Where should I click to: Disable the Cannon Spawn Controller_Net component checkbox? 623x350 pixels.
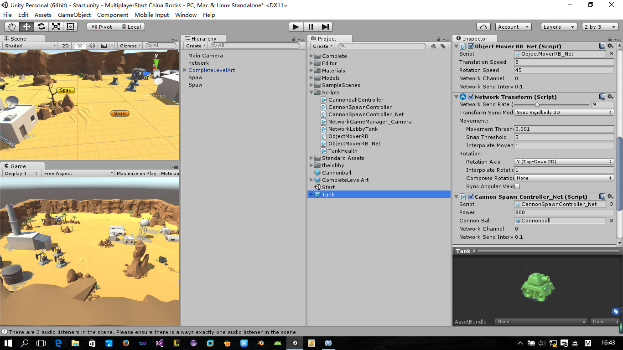click(471, 196)
